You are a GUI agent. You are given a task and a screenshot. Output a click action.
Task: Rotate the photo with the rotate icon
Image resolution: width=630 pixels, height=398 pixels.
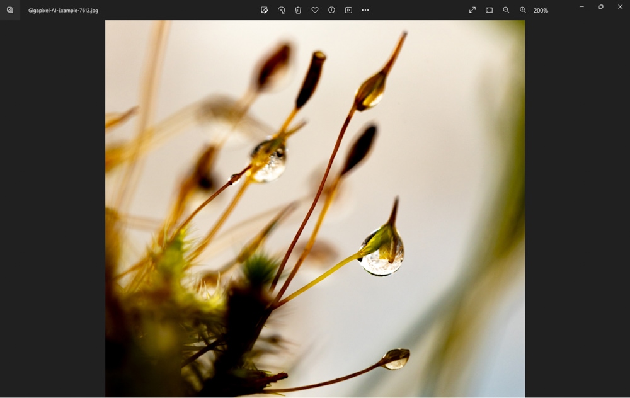281,10
